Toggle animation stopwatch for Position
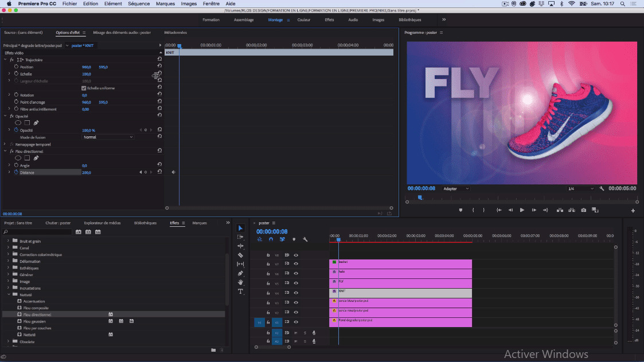The width and height of the screenshot is (644, 362). pyautogui.click(x=17, y=66)
